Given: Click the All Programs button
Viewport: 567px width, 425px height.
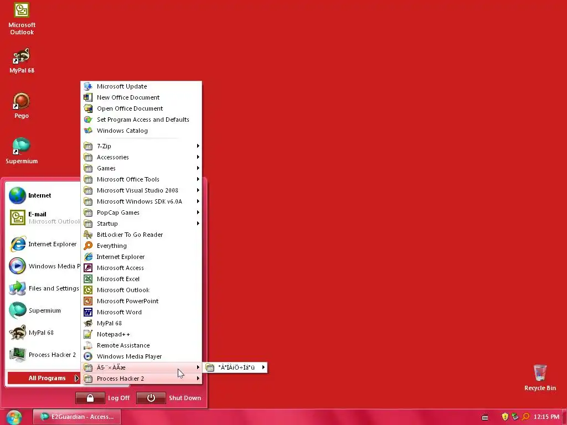Looking at the screenshot, I should point(43,378).
